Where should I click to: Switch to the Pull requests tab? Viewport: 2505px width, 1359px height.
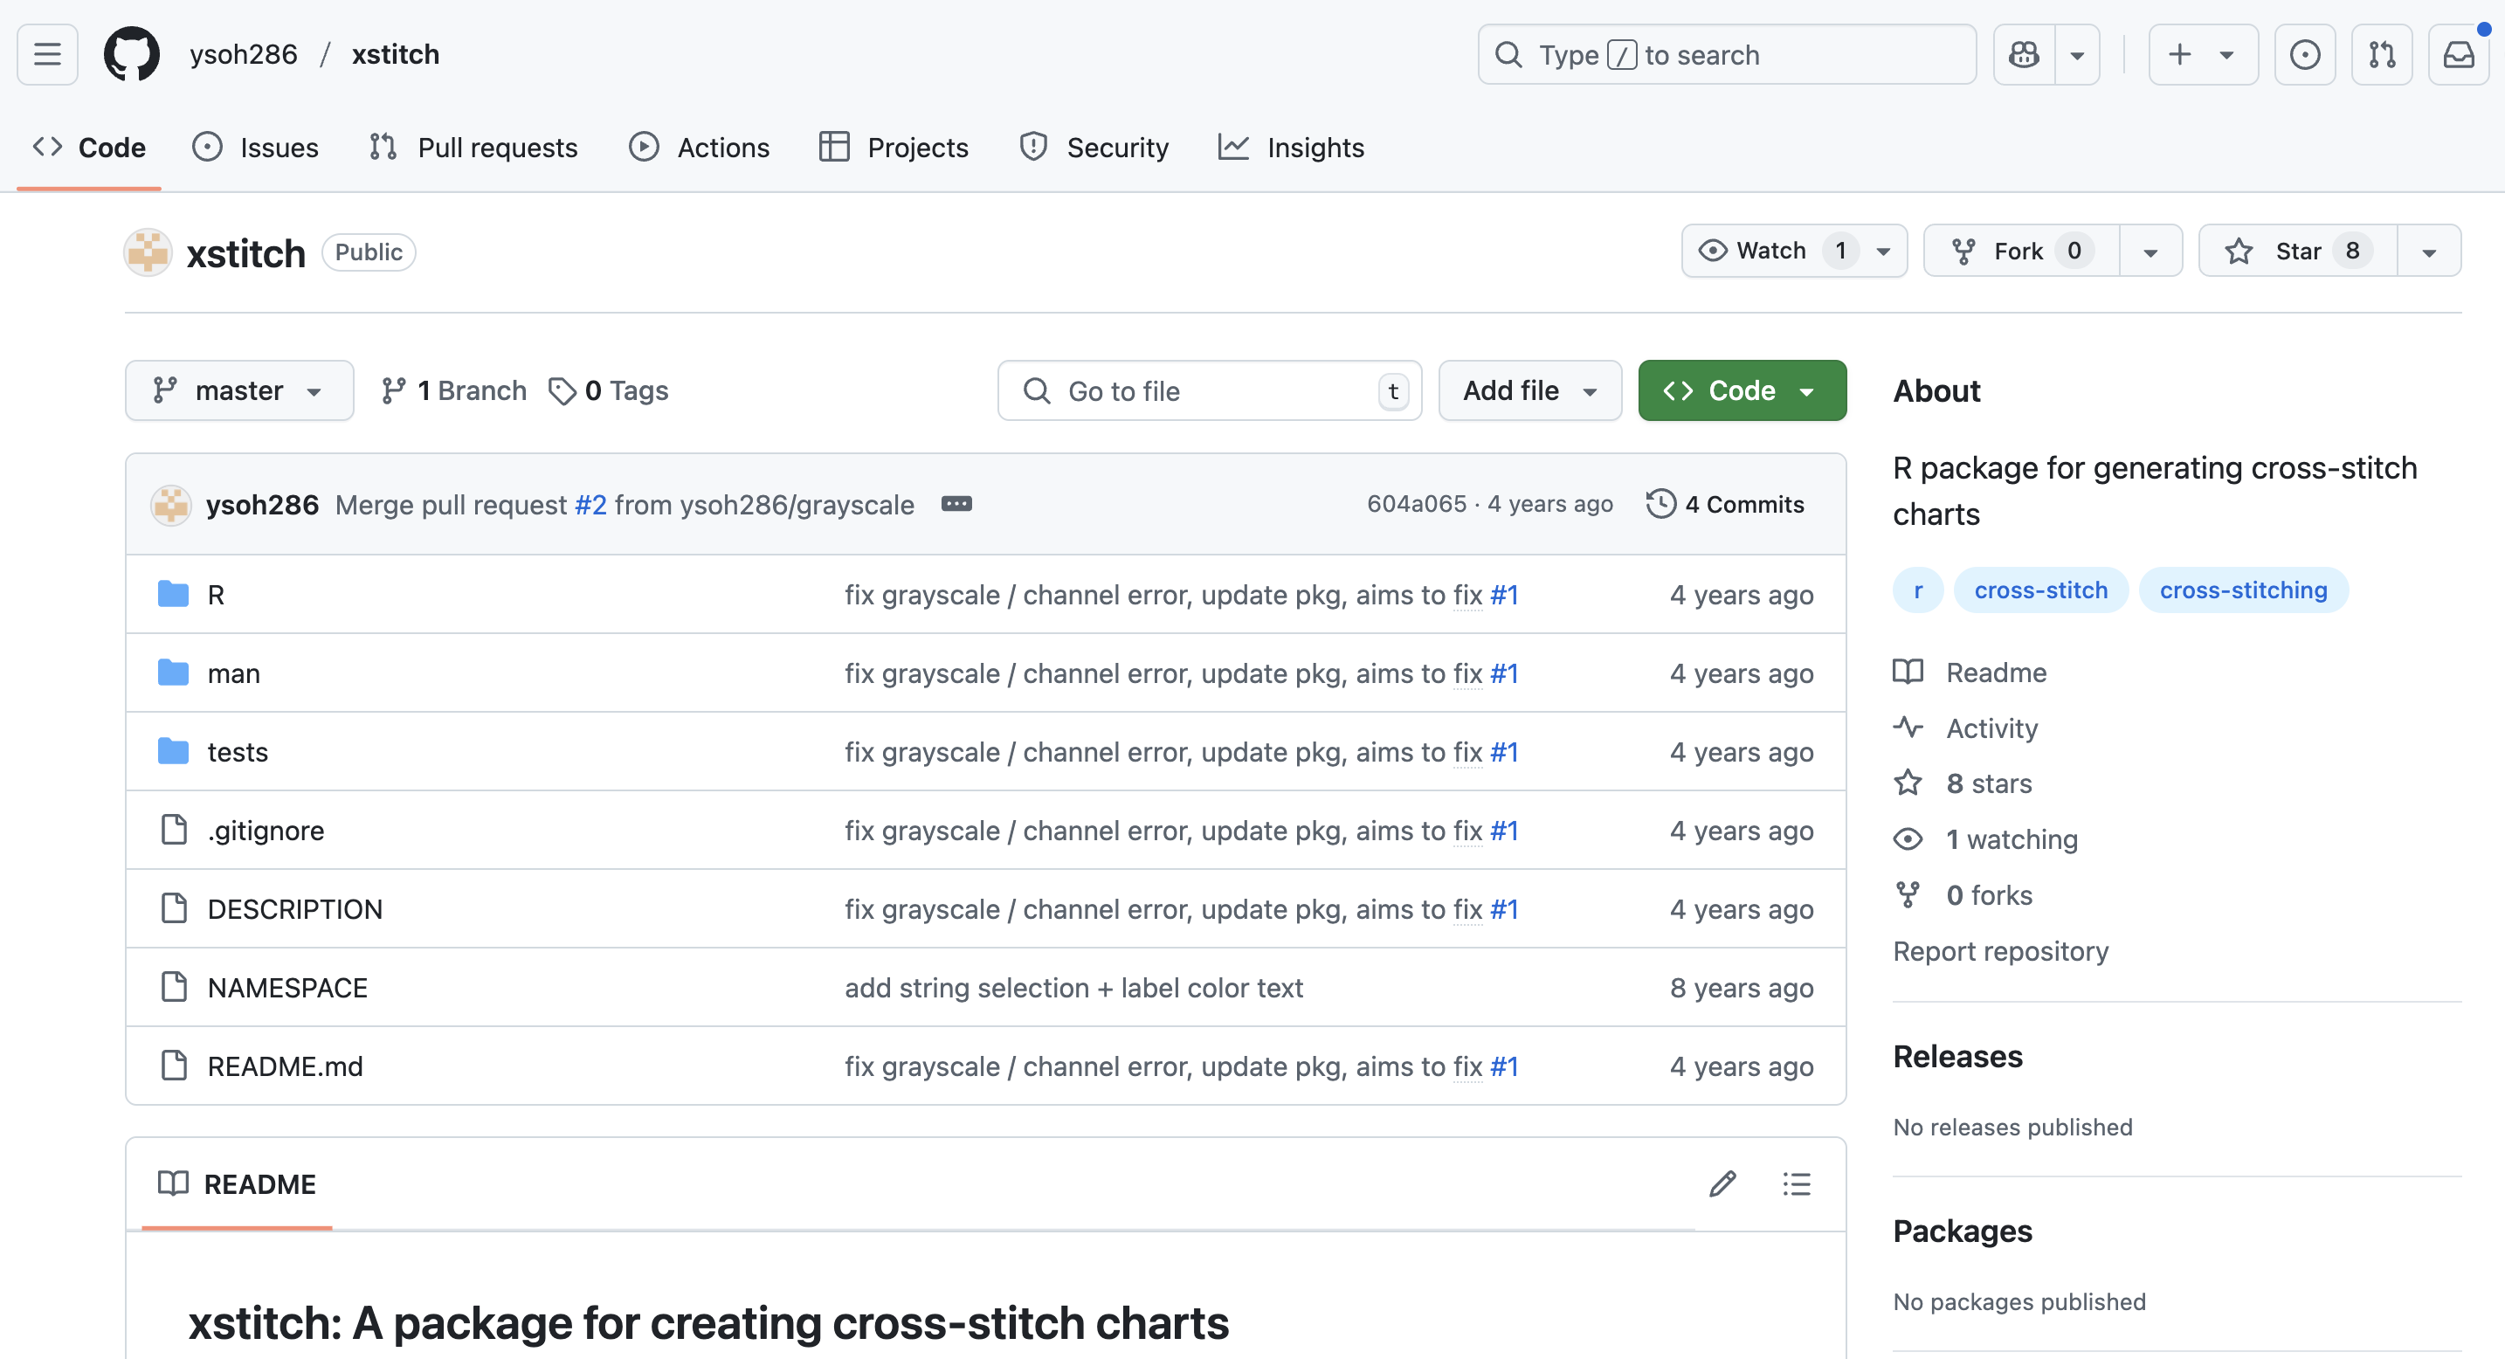473,148
